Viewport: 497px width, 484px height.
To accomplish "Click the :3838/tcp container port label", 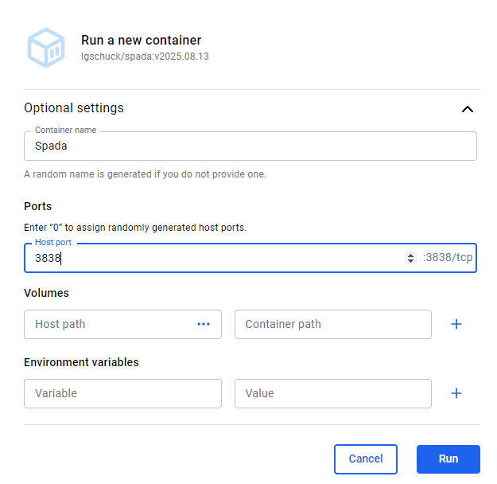I will pos(448,258).
